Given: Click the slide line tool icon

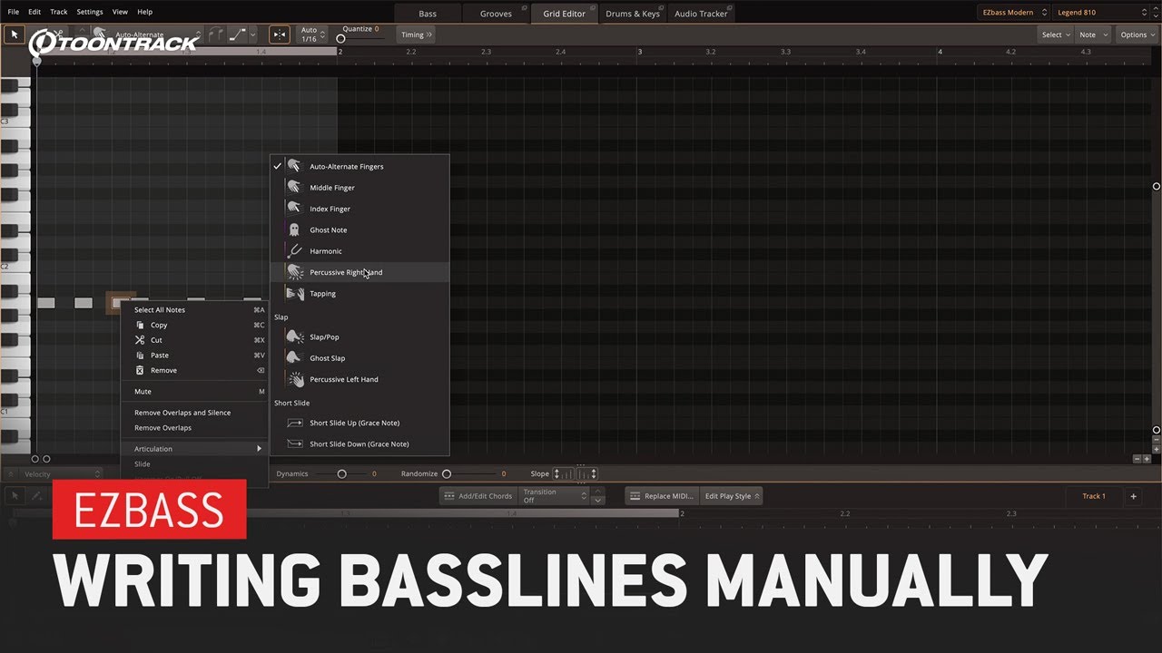Looking at the screenshot, I should tap(238, 34).
